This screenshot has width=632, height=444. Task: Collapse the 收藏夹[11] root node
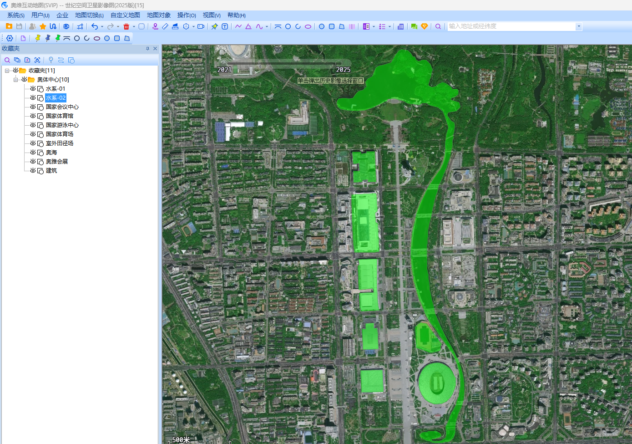(7, 71)
